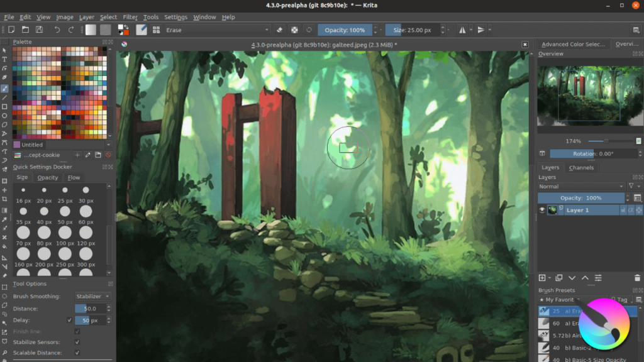Edit the palette with the pencil icon

(88, 155)
